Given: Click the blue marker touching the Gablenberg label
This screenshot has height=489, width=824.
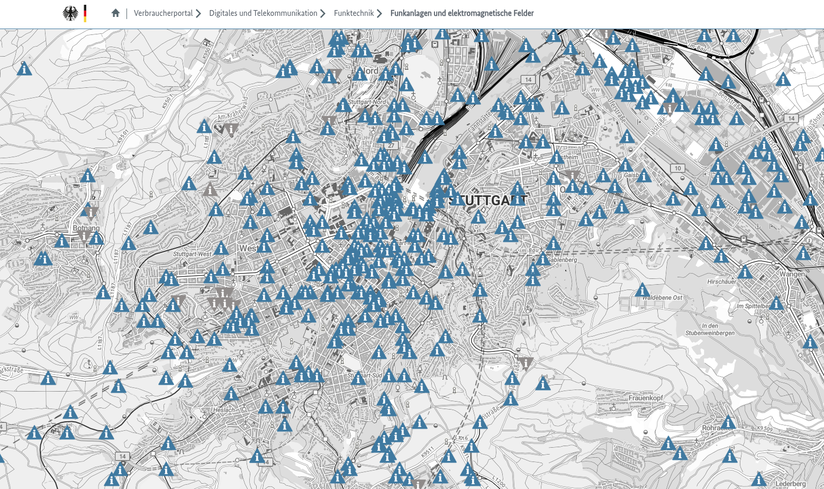Looking at the screenshot, I should point(542,259).
